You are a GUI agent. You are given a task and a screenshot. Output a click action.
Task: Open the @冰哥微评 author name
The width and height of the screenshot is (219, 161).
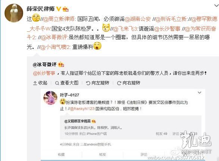tap(44, 65)
